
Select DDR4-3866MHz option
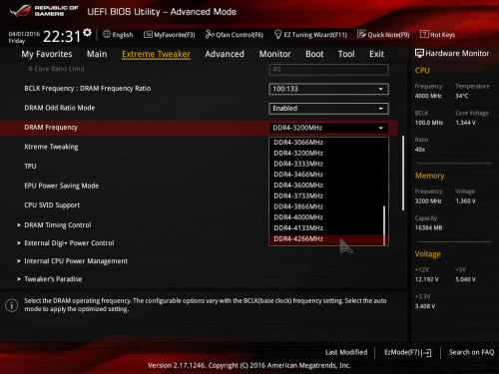[326, 206]
